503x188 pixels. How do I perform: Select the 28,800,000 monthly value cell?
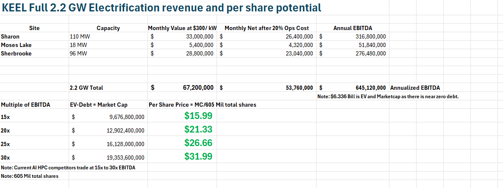coord(182,53)
